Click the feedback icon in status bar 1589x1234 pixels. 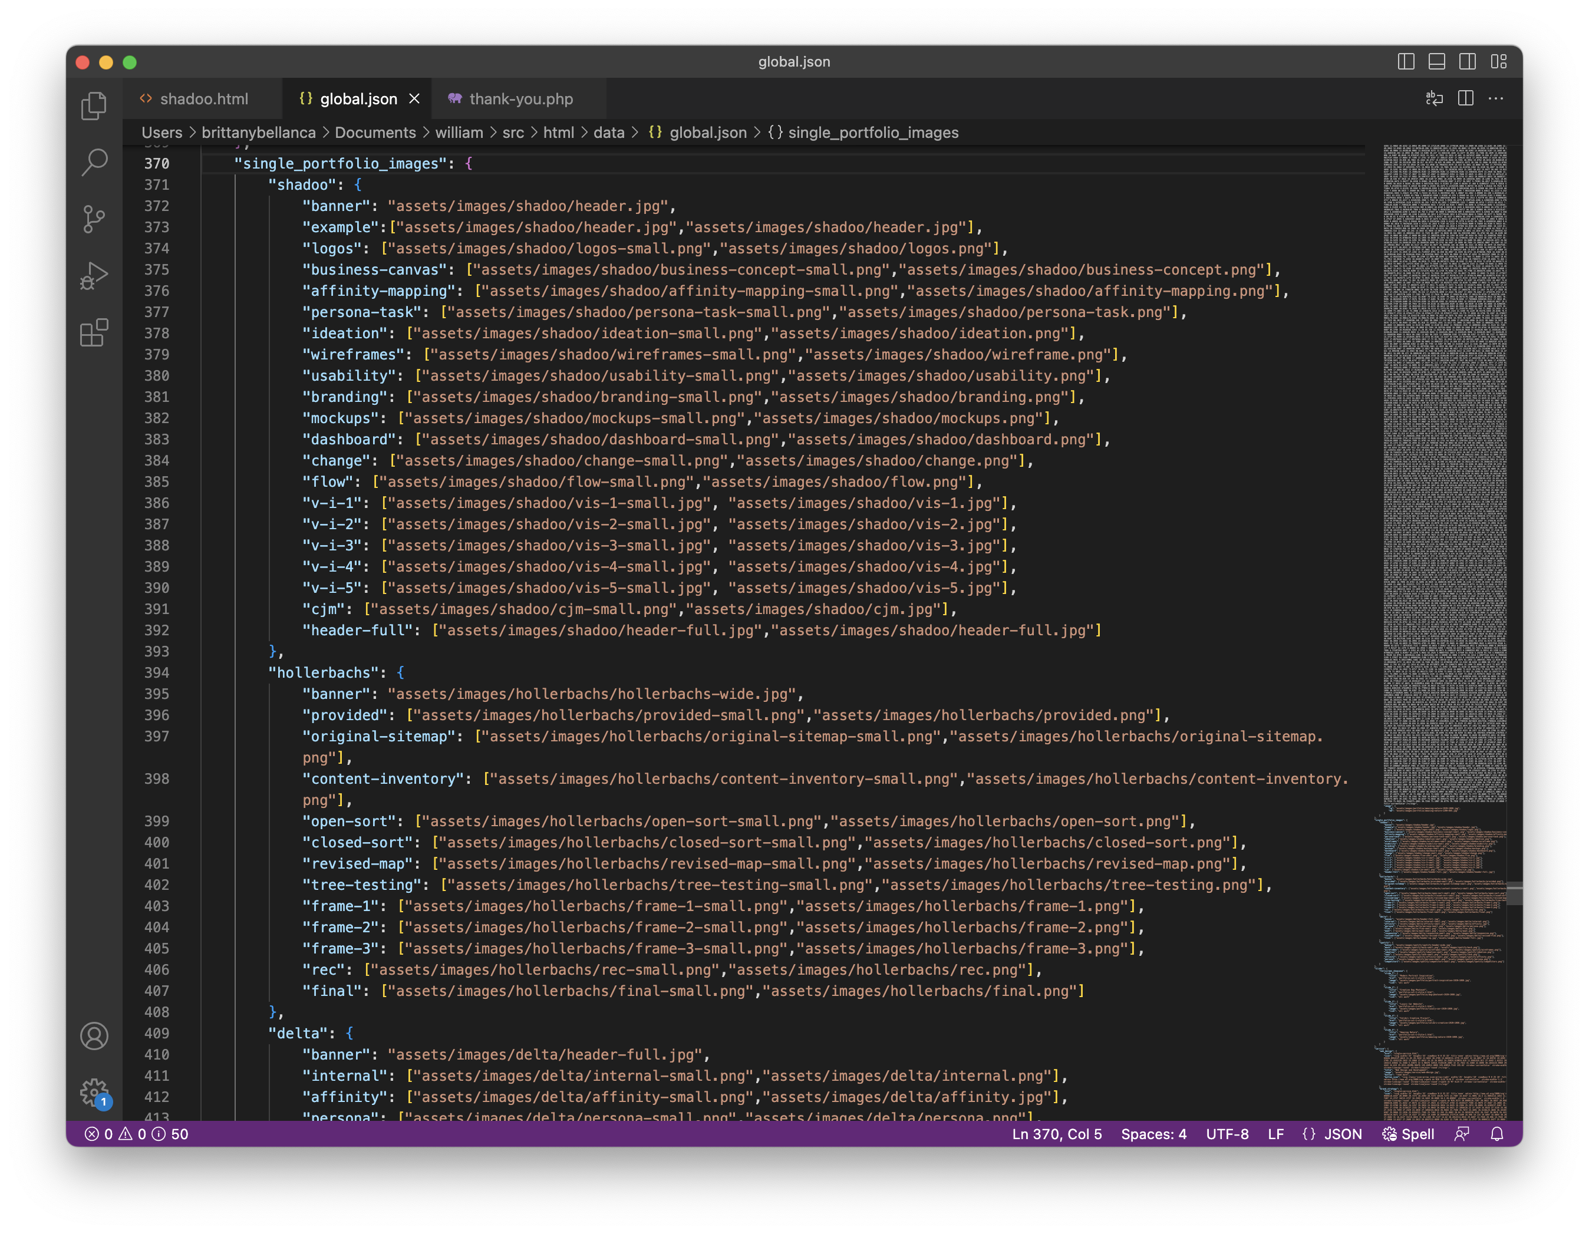point(1461,1134)
